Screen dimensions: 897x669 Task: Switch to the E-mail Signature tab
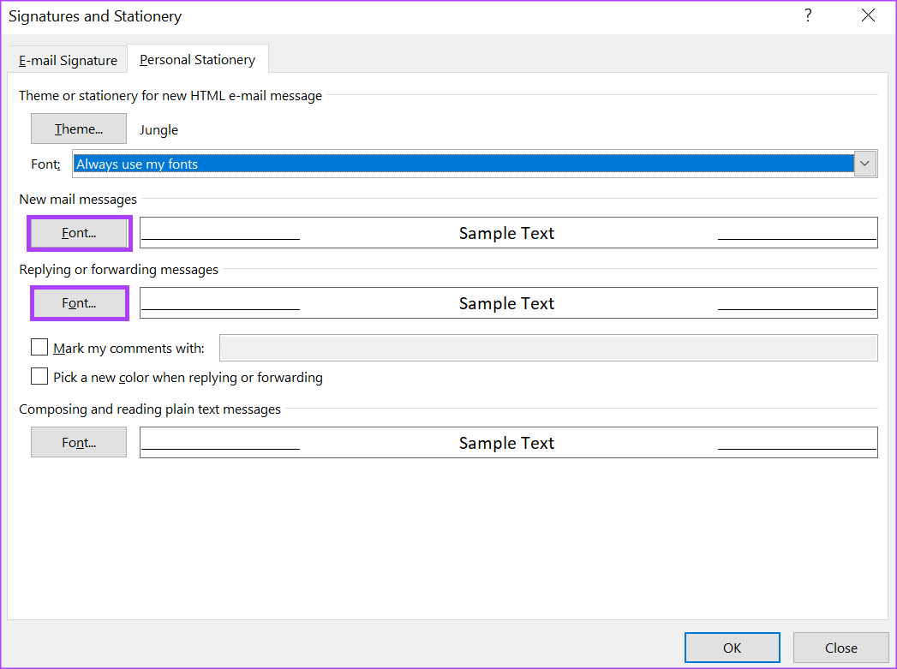(x=68, y=61)
